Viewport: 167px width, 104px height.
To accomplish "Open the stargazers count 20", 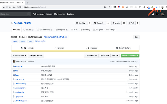I will [x=124, y=23].
